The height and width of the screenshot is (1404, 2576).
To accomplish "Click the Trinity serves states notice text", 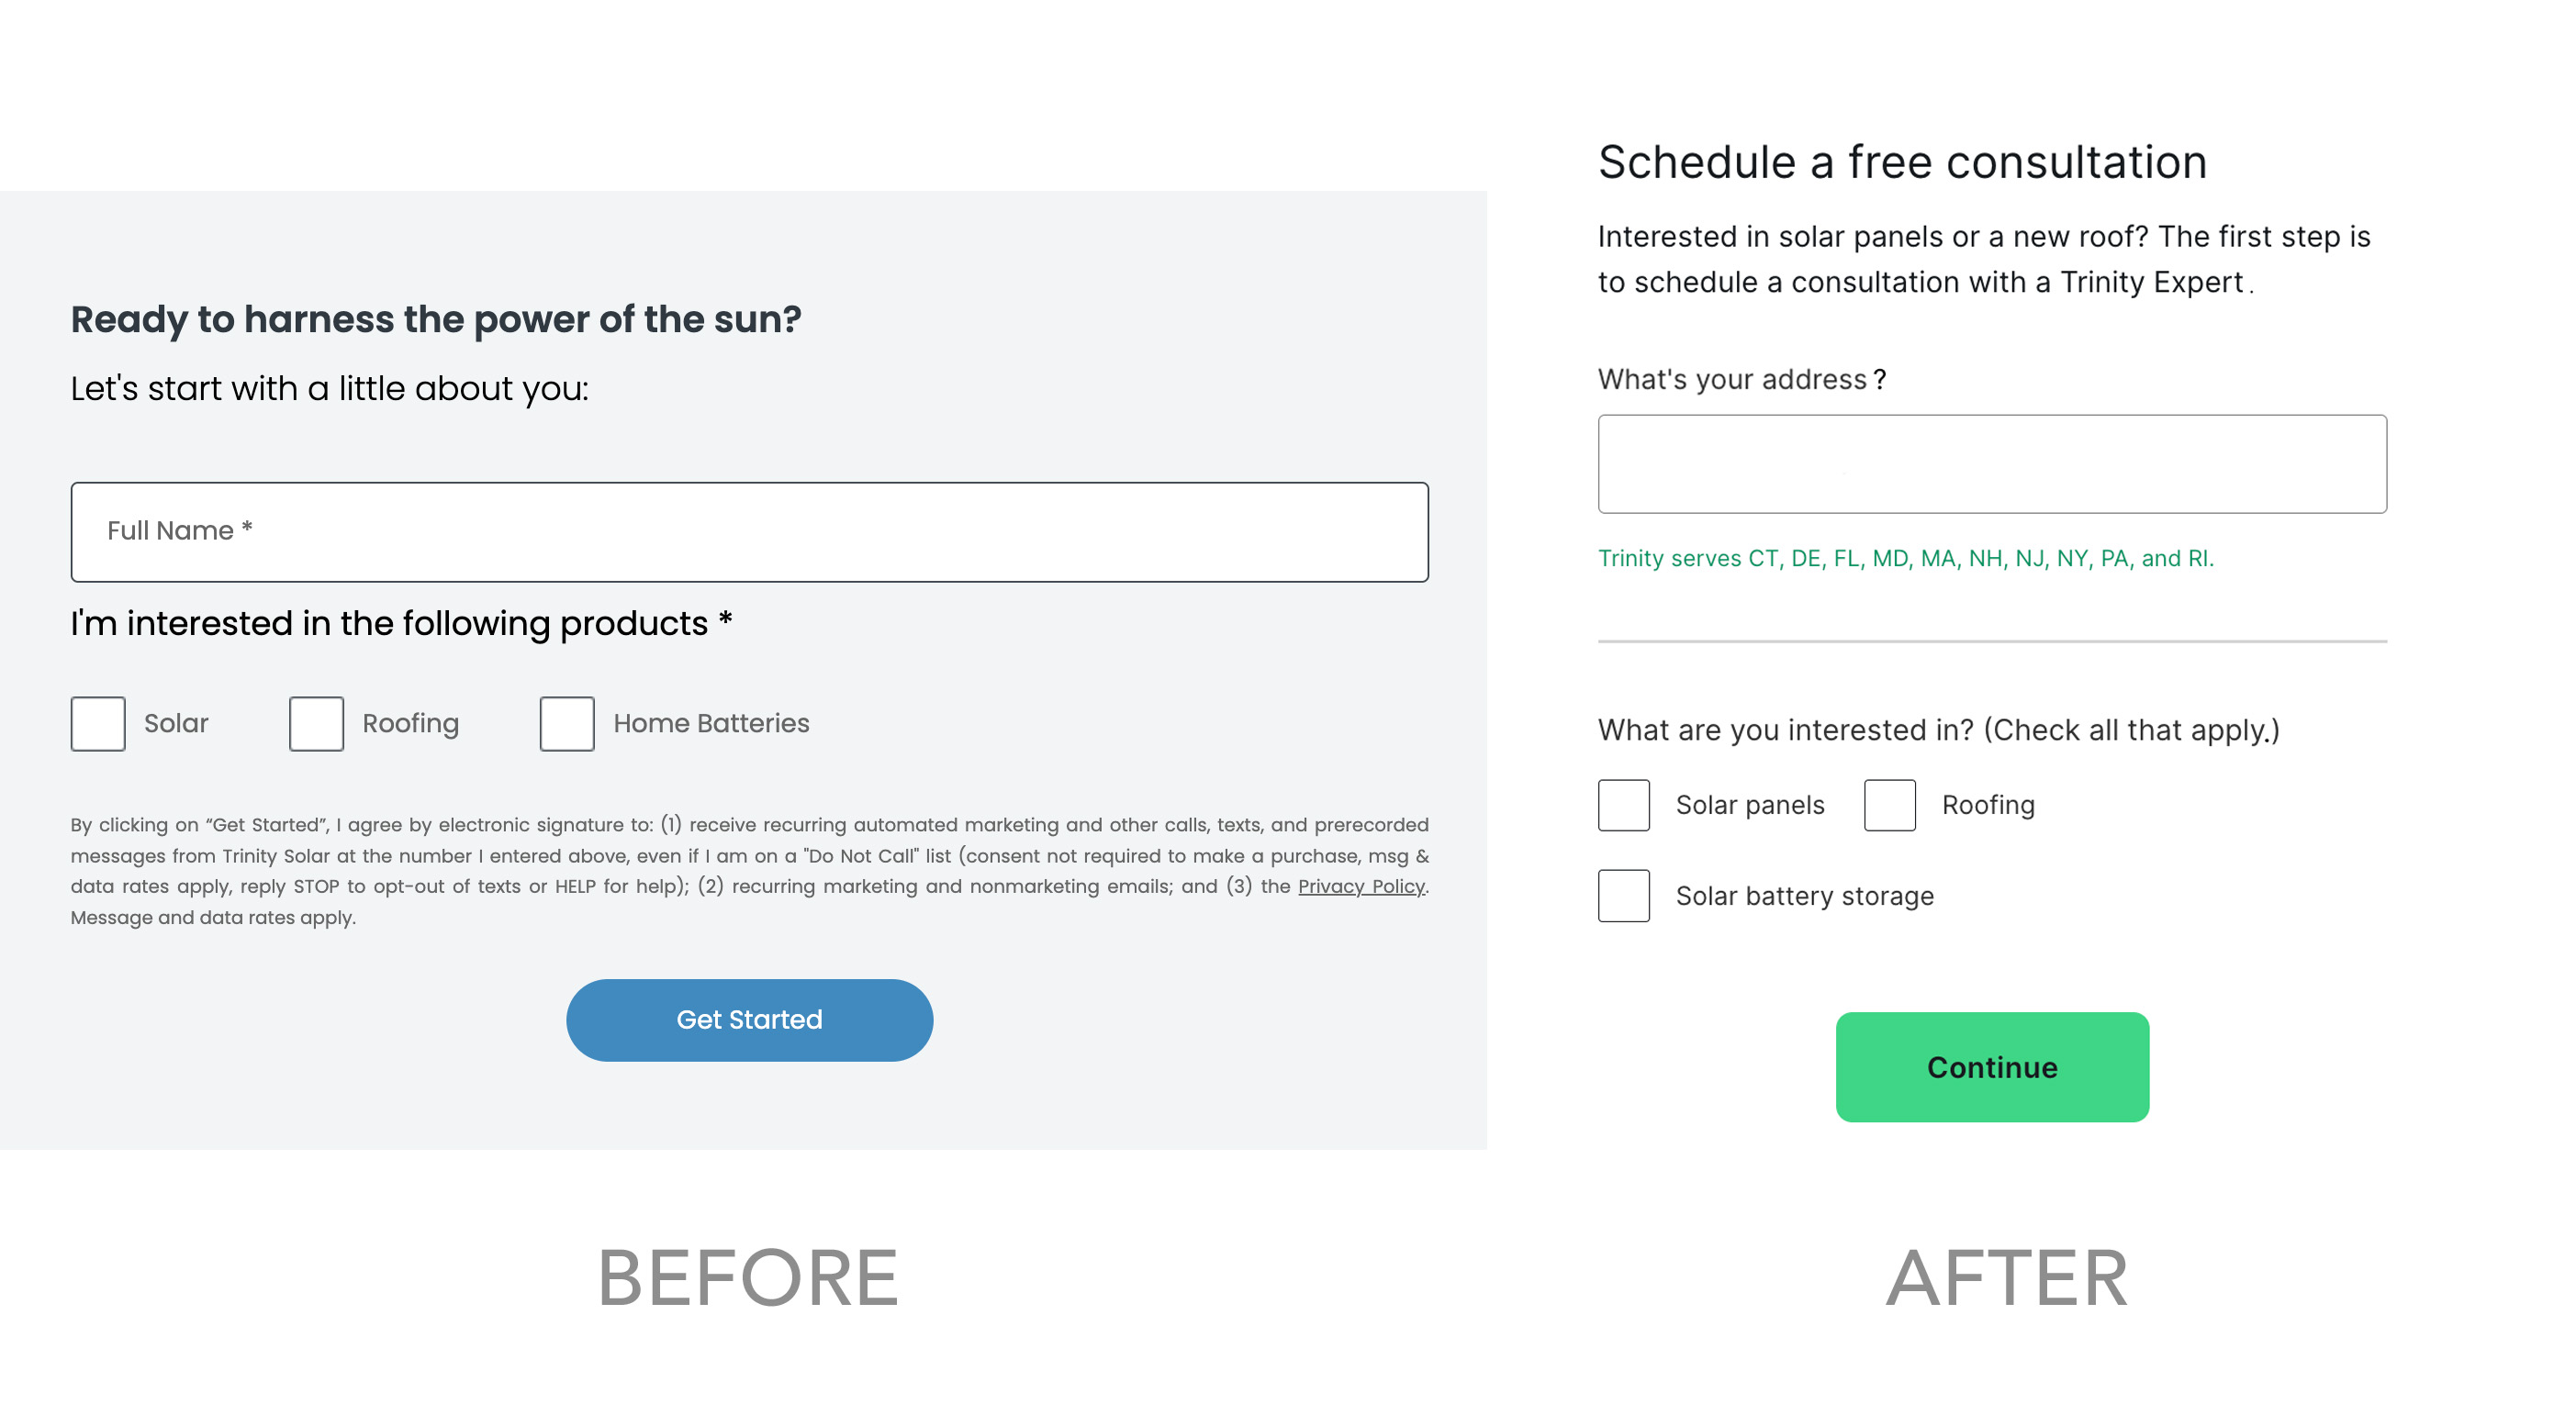I will [x=1906, y=559].
